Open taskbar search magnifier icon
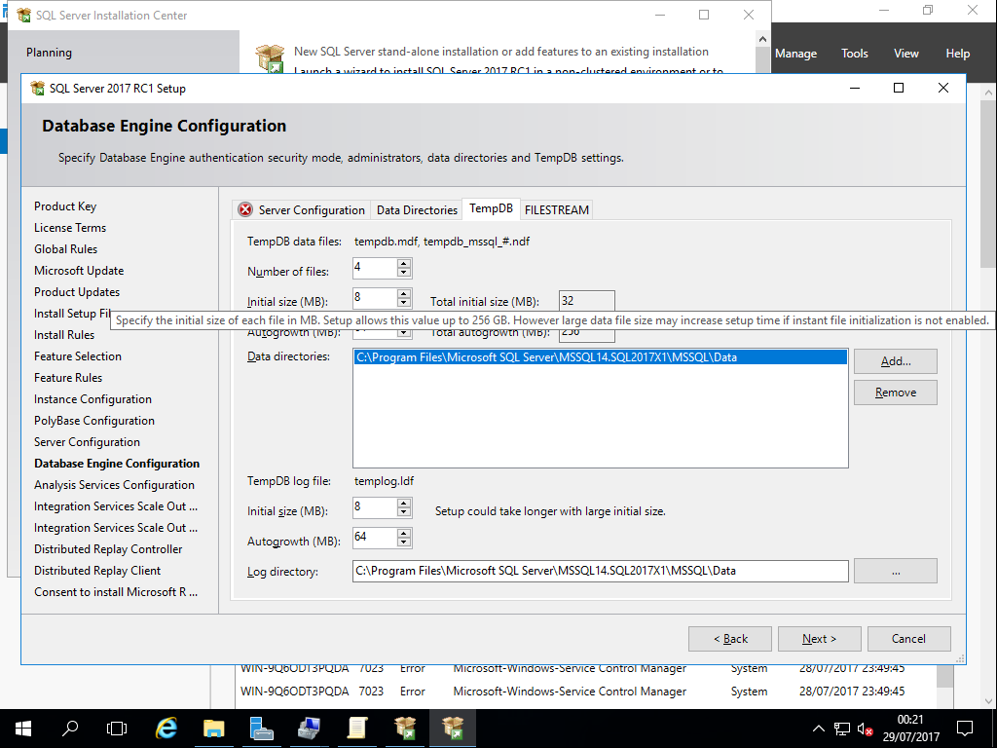Image resolution: width=997 pixels, height=748 pixels. (x=70, y=728)
